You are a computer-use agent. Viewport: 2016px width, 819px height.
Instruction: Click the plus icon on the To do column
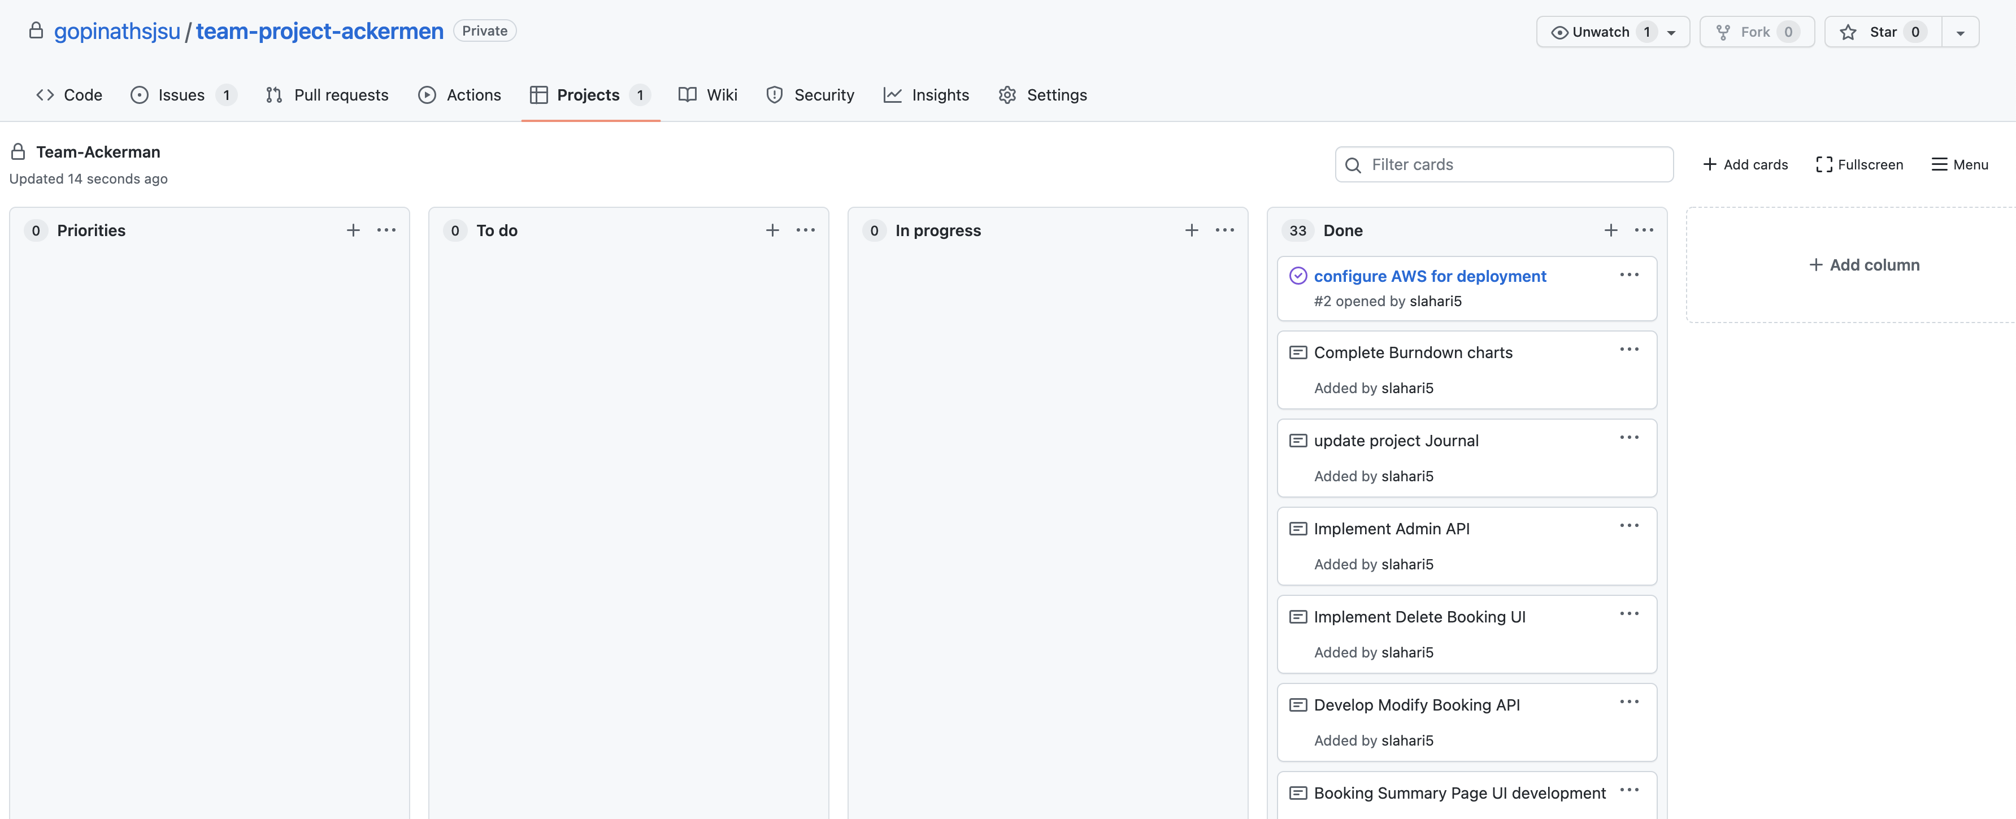(772, 230)
